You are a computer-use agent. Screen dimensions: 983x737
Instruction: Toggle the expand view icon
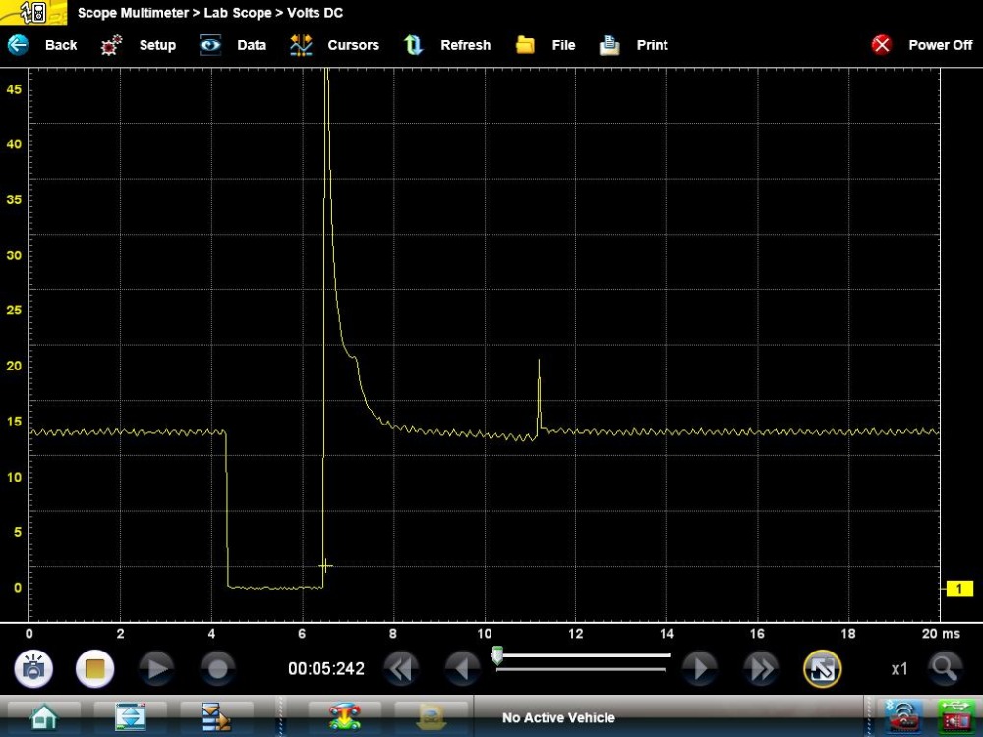click(822, 669)
